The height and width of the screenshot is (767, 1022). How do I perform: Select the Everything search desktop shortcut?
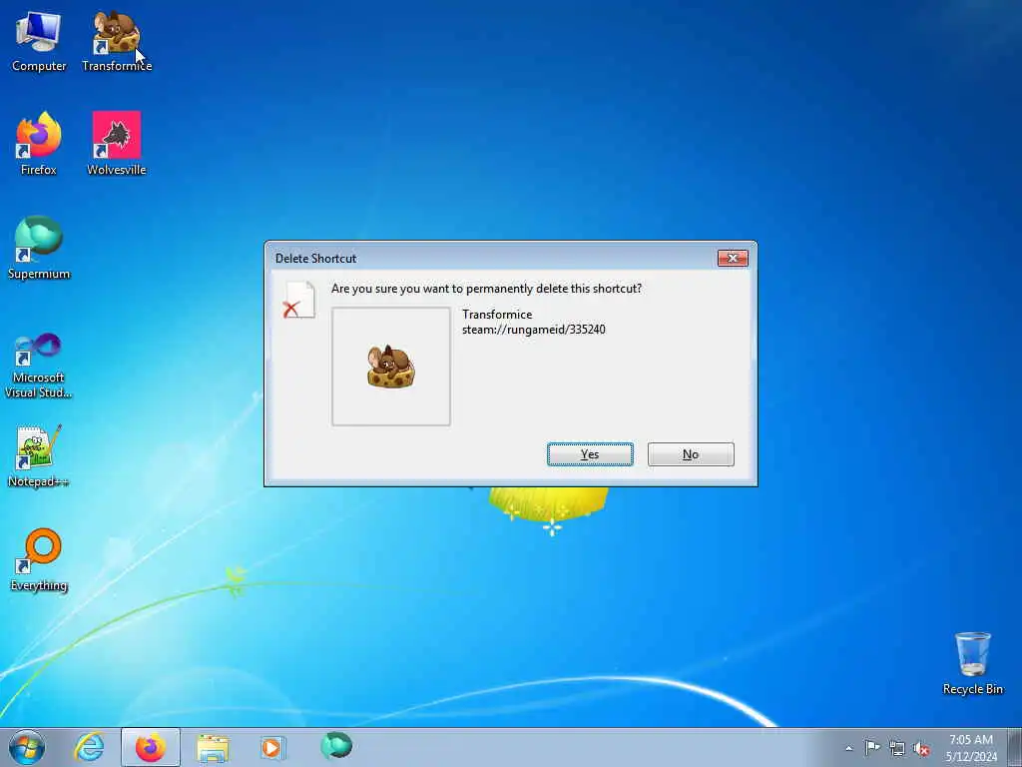39,559
